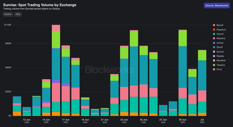
Task: Click the 27 Jun bar
Action: [163, 110]
